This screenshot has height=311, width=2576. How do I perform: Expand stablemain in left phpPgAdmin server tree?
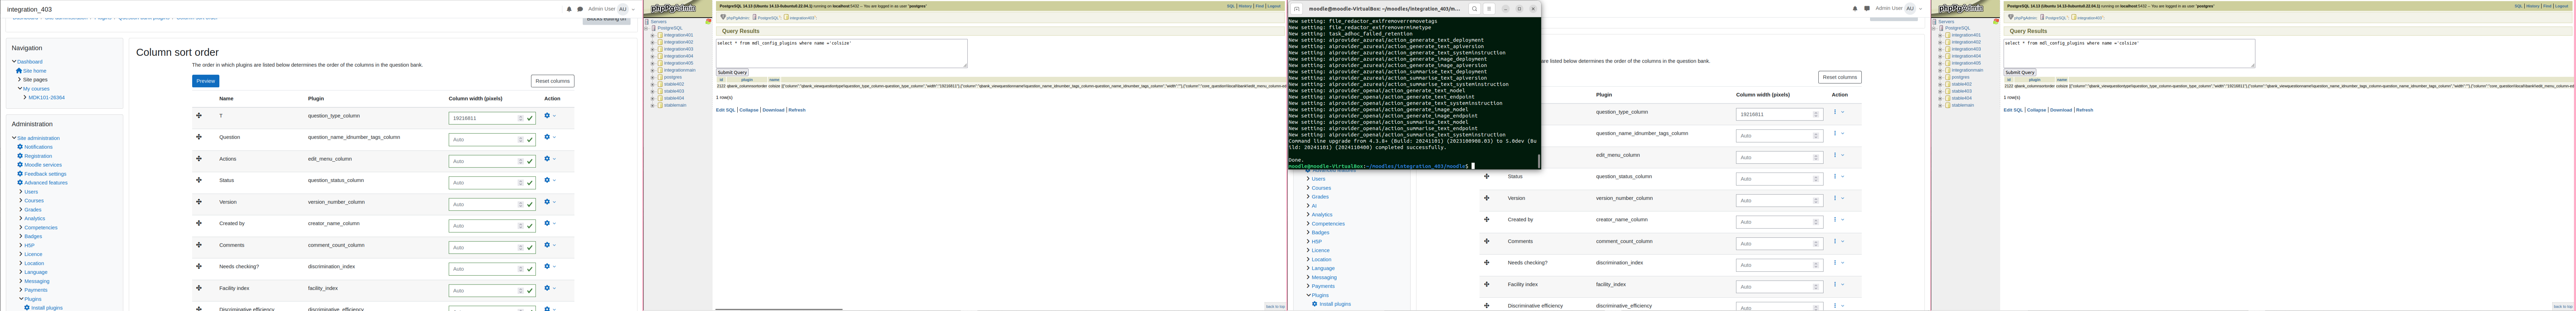coord(653,105)
